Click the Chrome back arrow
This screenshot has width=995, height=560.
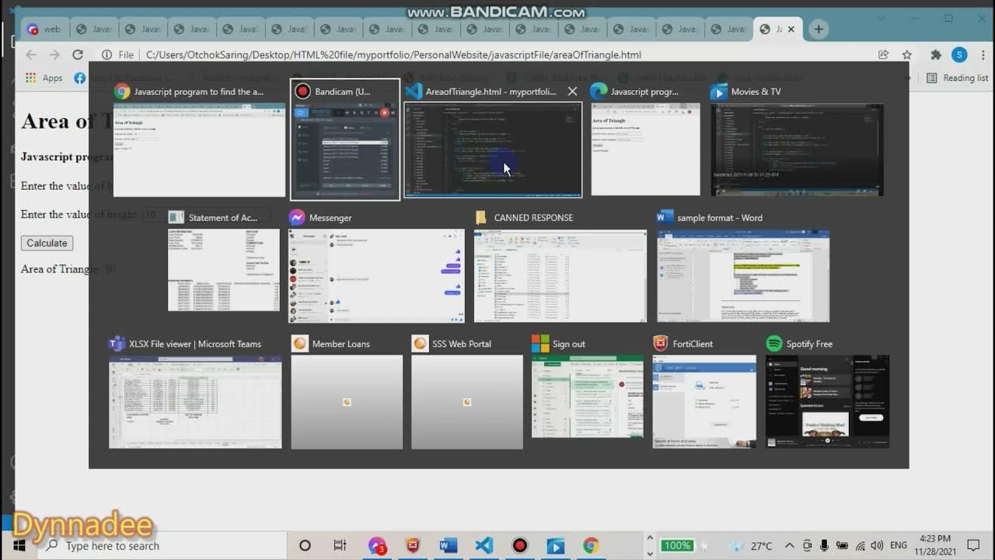pos(30,54)
